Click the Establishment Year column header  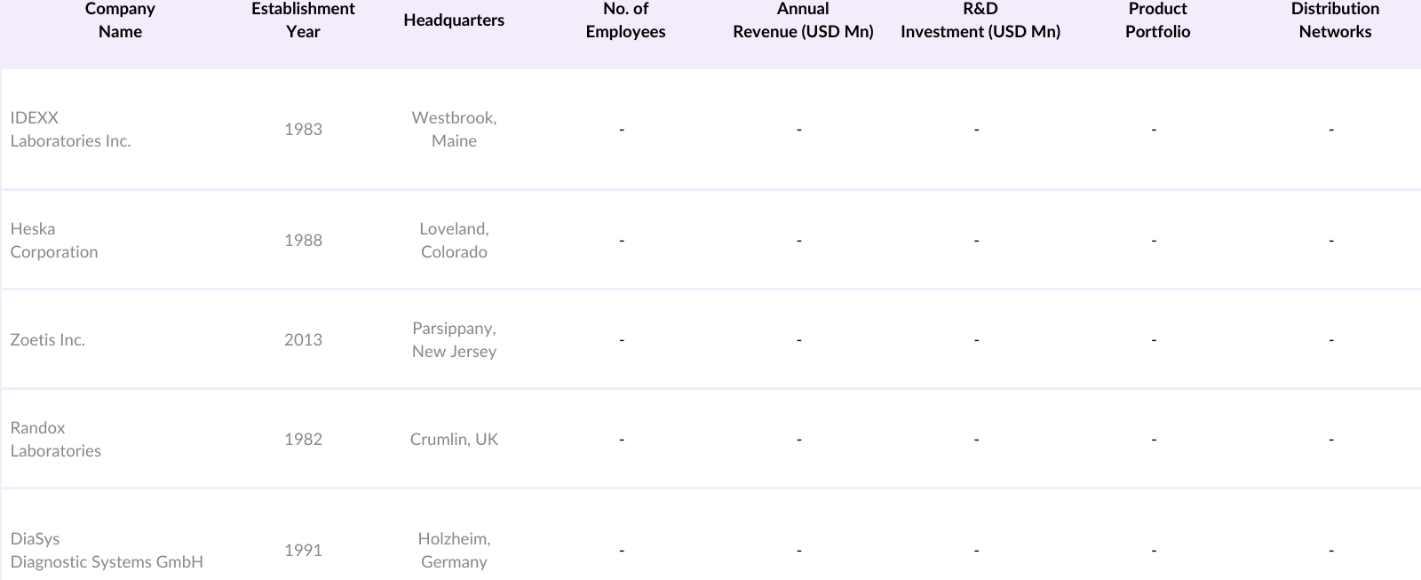(x=303, y=20)
